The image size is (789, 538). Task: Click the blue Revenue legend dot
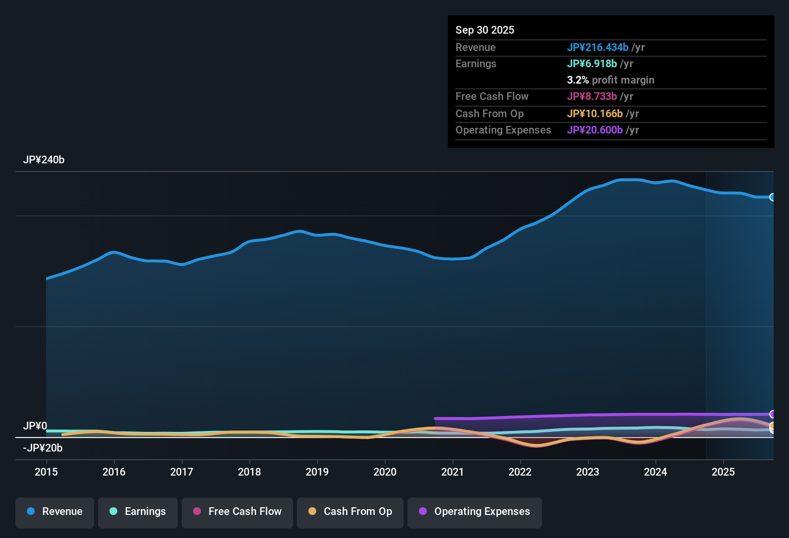coord(31,512)
